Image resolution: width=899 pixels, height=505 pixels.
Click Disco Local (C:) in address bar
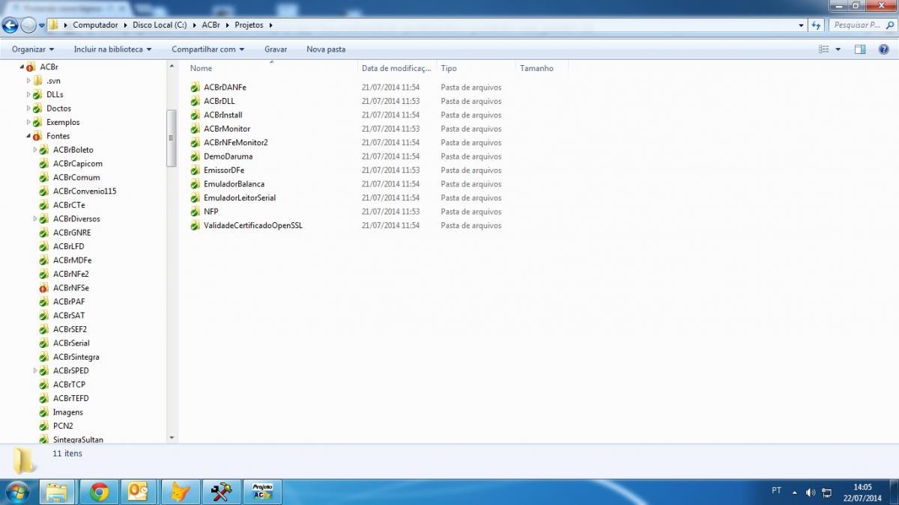click(x=160, y=25)
